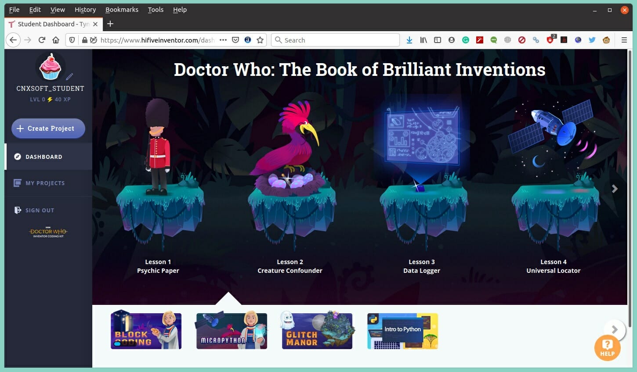The width and height of the screenshot is (637, 372).
Task: Show next lessons with right chevron
Action: point(615,189)
